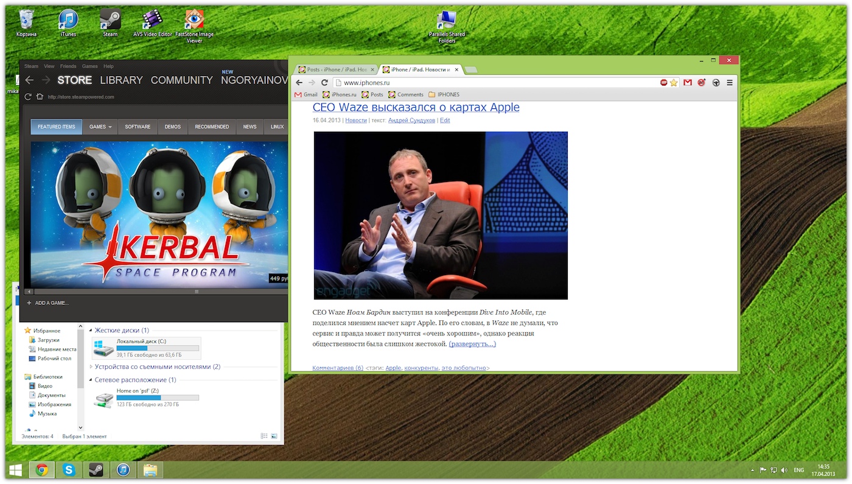Select the Steam desktop shortcut
852x484 pixels.
click(x=110, y=24)
